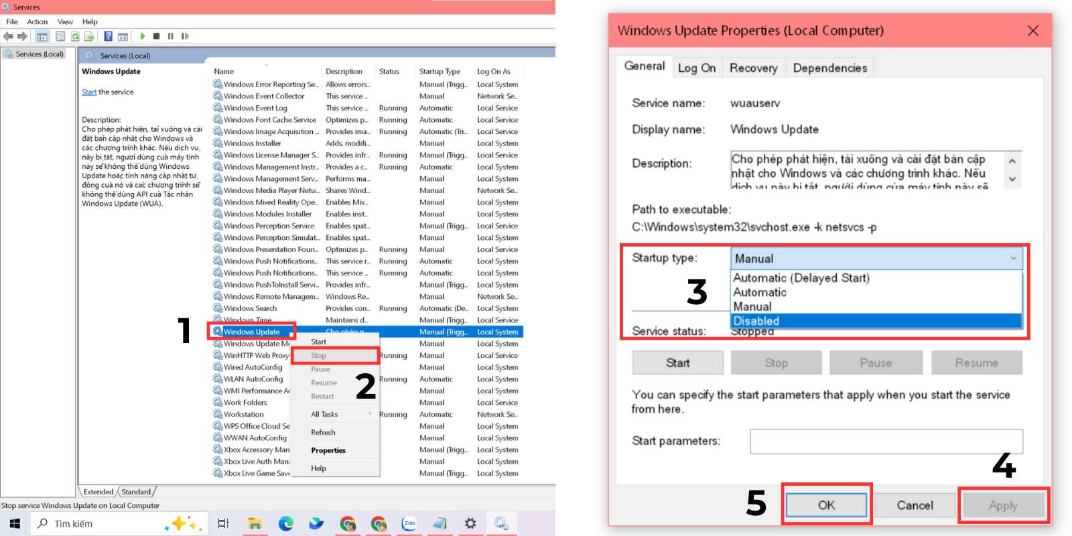Open Settings gear icon in taskbar
Screen dimensions: 1072x536
point(470,523)
